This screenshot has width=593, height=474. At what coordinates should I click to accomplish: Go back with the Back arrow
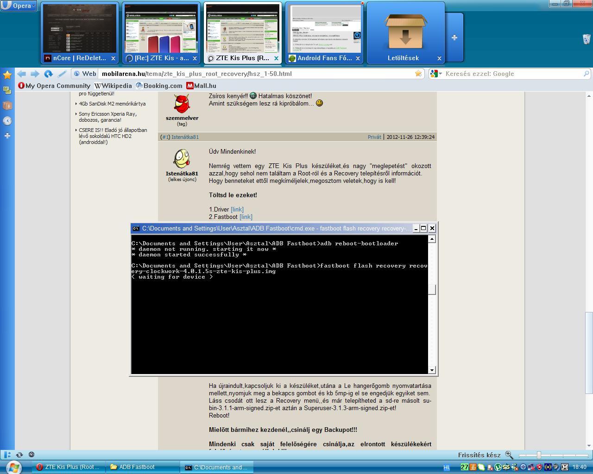click(x=21, y=74)
